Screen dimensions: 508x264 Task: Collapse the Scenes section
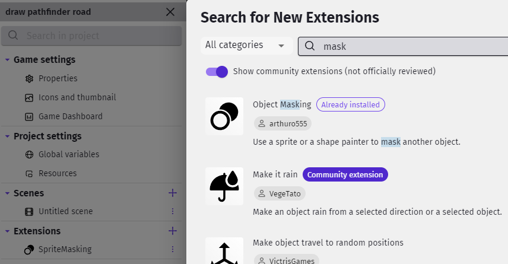tap(7, 193)
